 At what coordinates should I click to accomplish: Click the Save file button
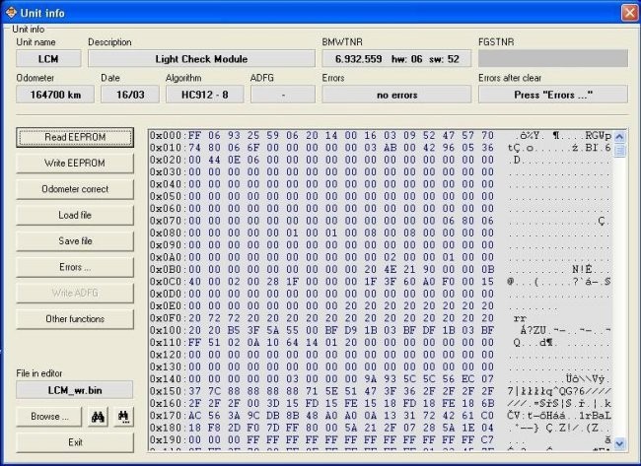click(75, 241)
